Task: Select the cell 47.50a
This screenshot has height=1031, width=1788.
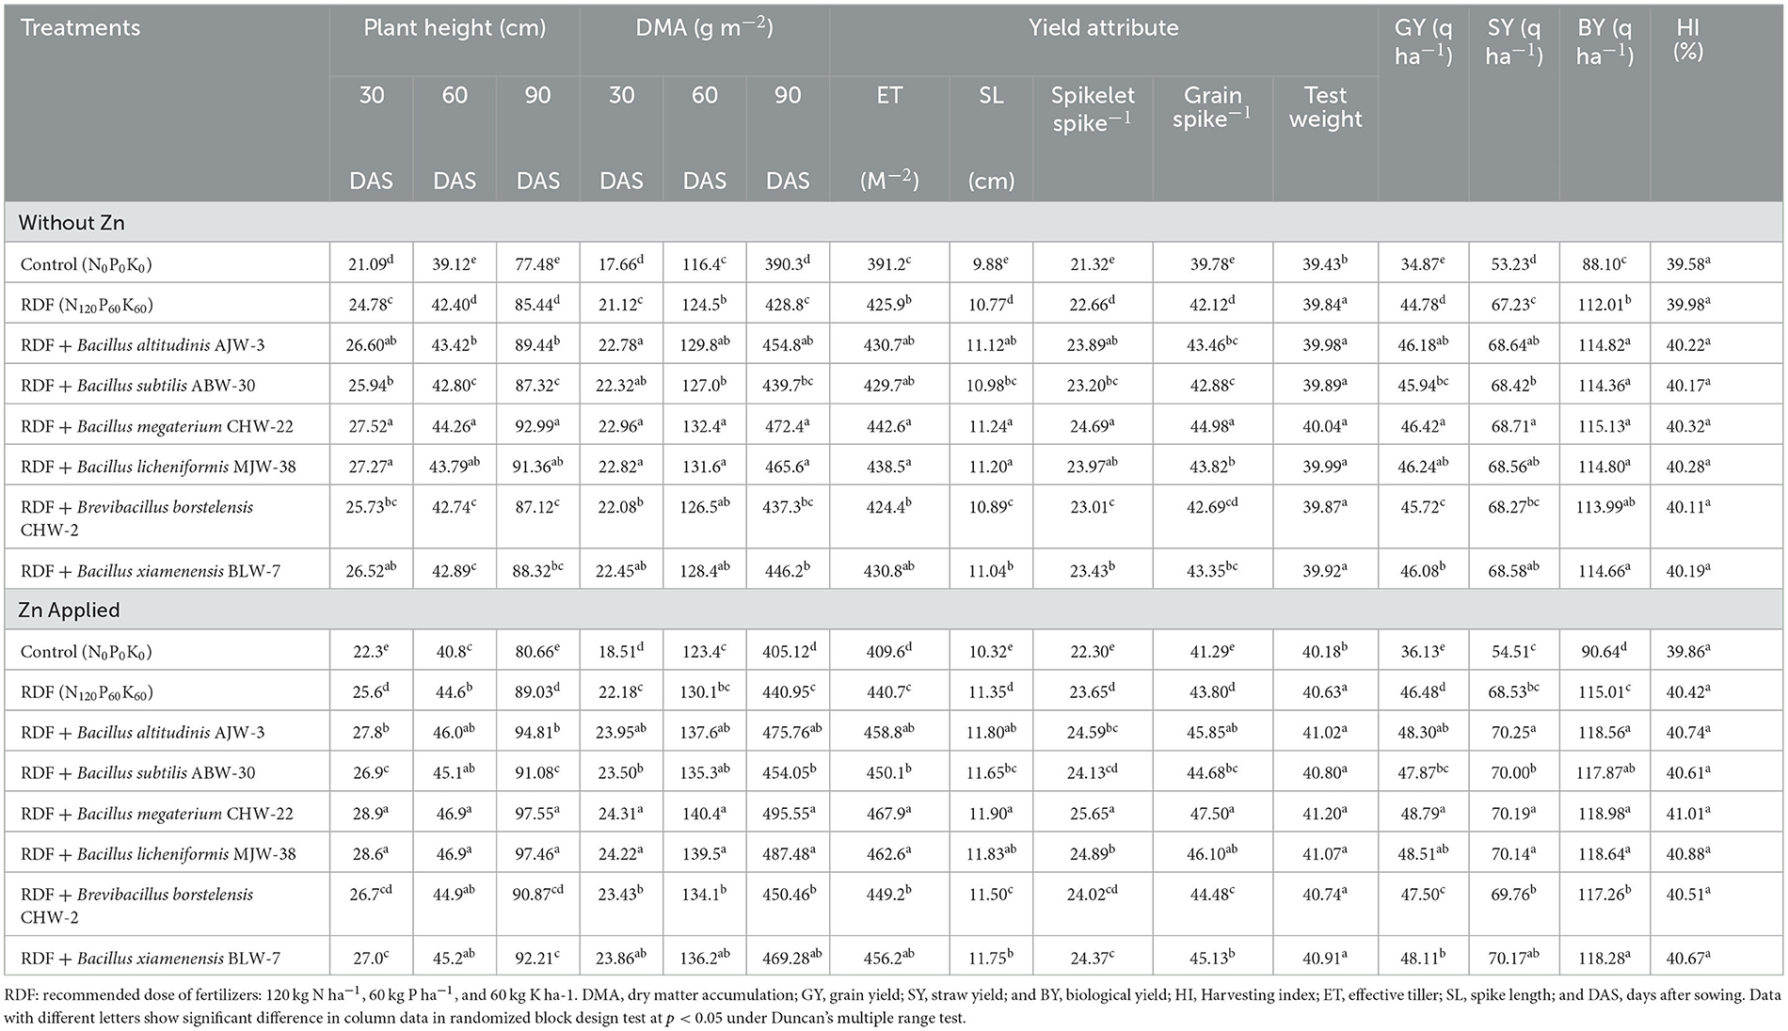Action: click(x=1212, y=813)
